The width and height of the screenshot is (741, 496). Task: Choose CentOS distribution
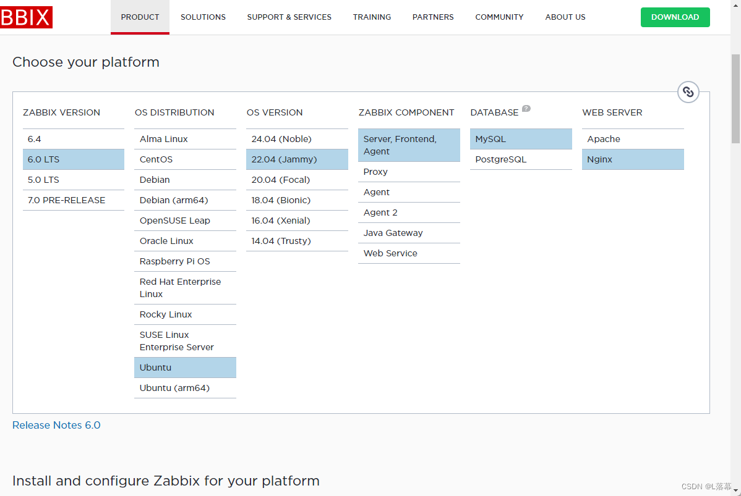pos(186,159)
